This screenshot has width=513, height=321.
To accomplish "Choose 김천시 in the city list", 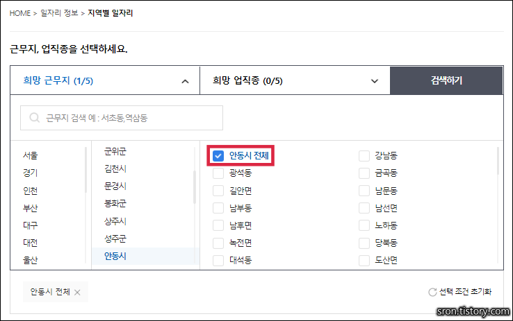I will pos(115,168).
